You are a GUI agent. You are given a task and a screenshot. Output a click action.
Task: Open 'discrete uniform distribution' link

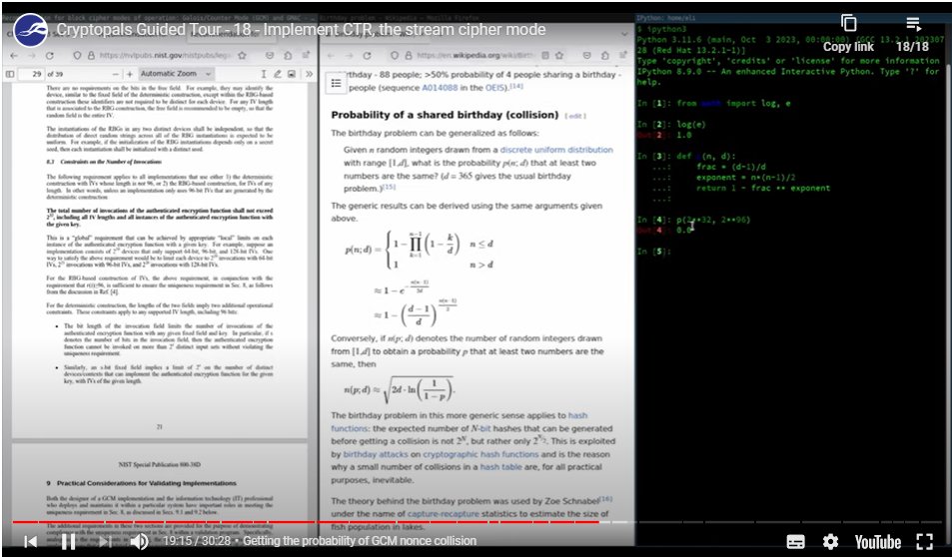pyautogui.click(x=556, y=150)
